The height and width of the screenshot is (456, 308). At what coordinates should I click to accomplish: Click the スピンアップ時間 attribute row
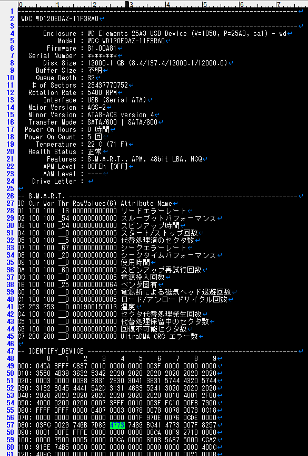pyautogui.click(x=98, y=226)
